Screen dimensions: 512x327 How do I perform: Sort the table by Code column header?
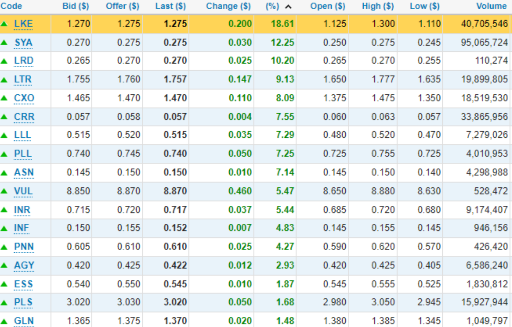[11, 6]
